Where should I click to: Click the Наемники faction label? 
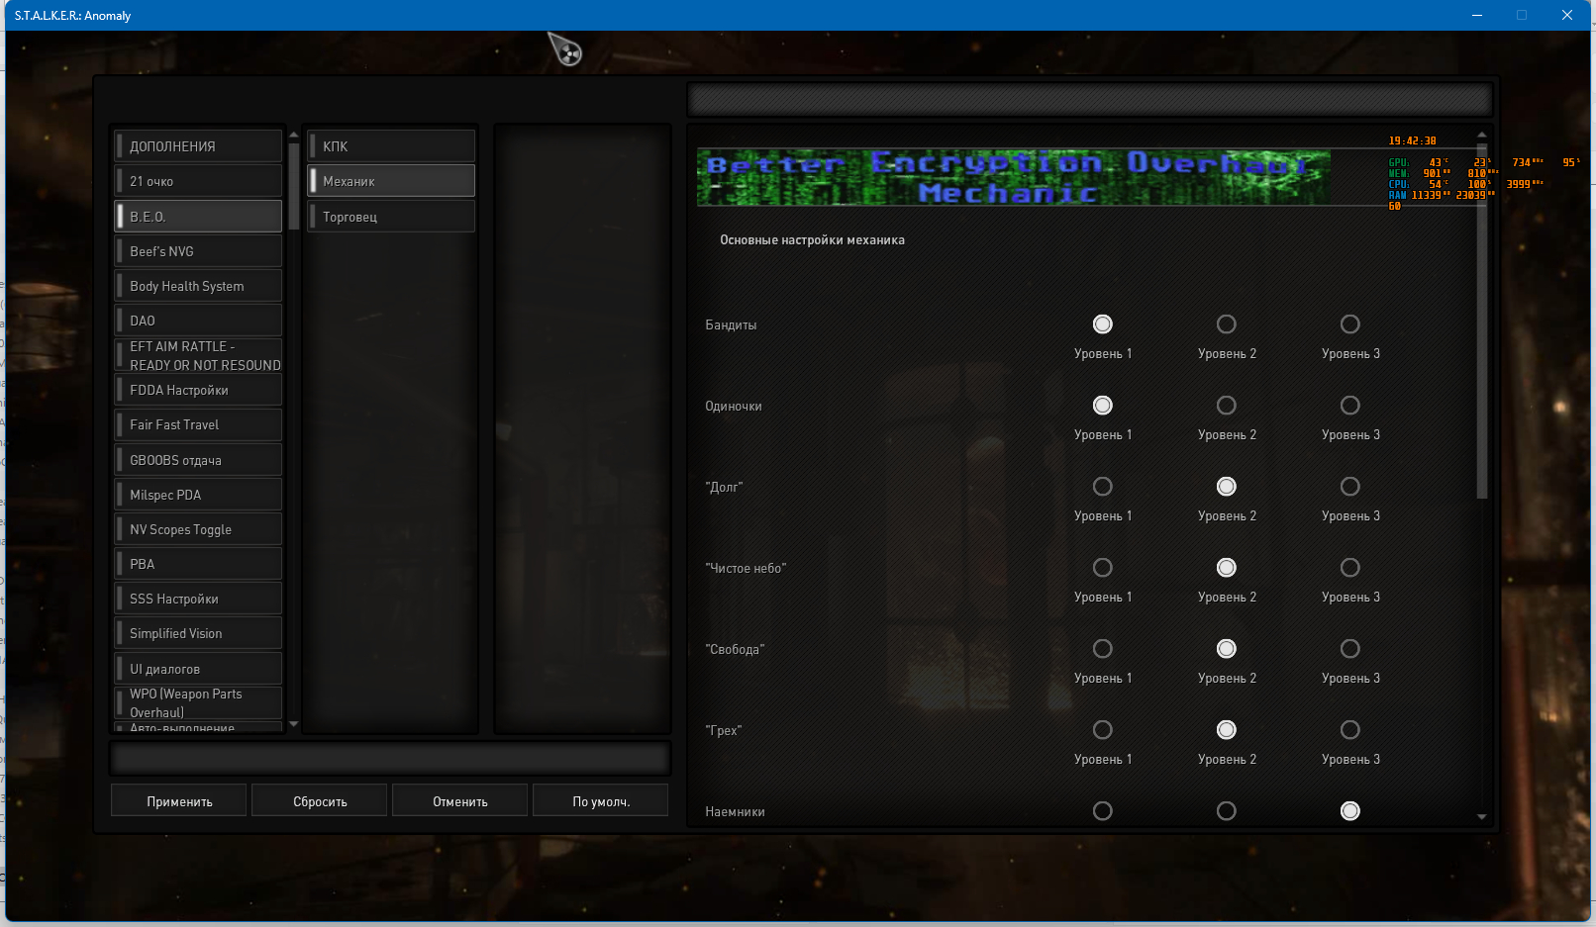click(735, 812)
